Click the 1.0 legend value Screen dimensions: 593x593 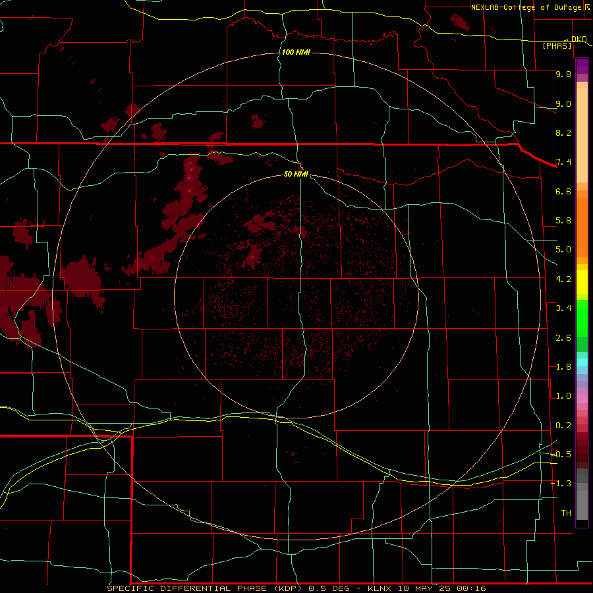[x=563, y=396]
